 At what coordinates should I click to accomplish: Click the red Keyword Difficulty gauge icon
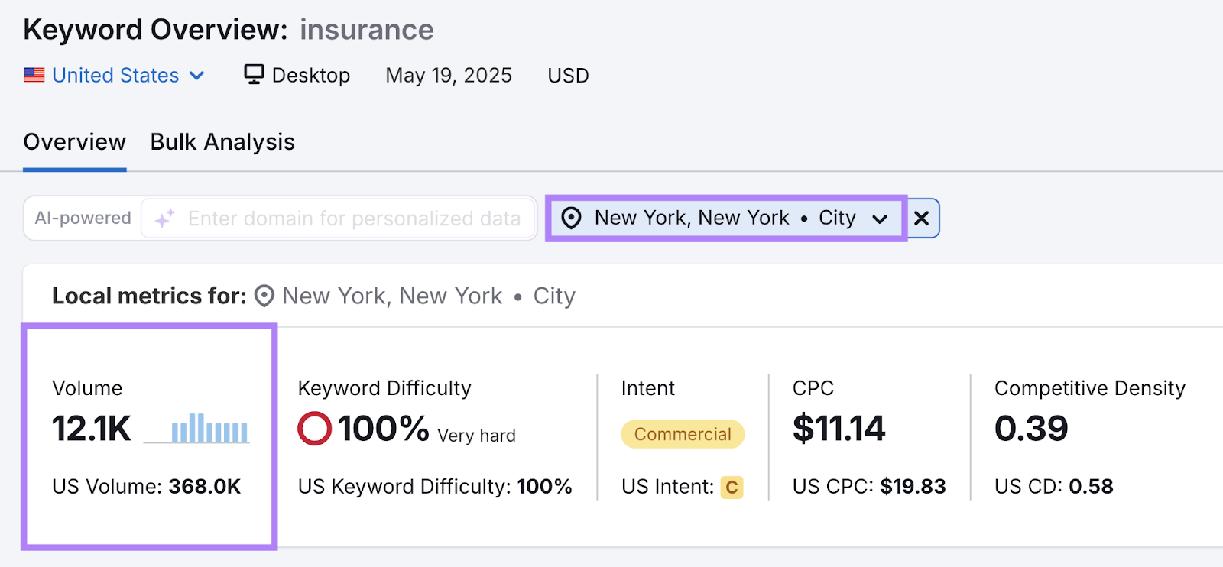[313, 429]
